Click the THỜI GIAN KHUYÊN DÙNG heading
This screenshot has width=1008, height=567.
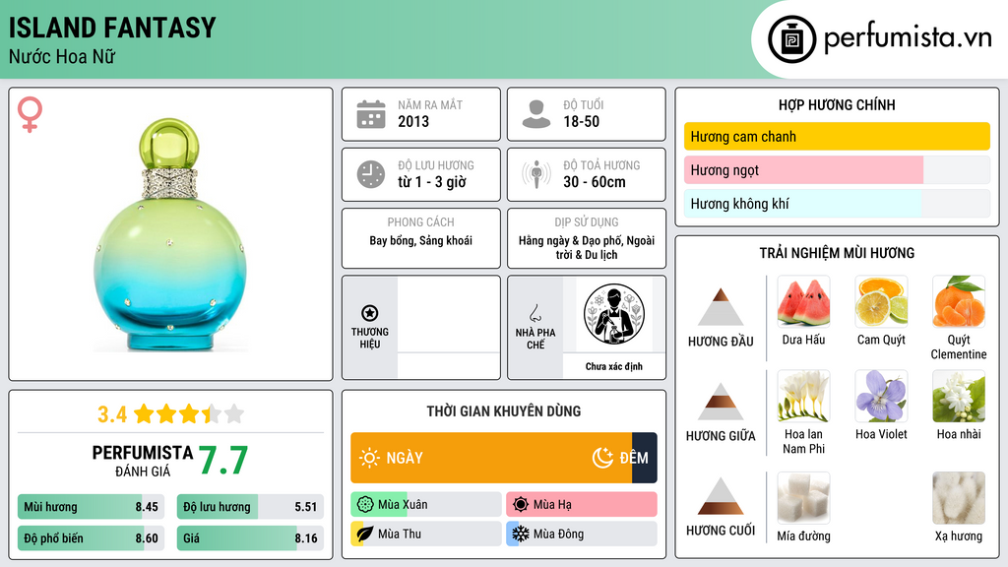(x=504, y=411)
